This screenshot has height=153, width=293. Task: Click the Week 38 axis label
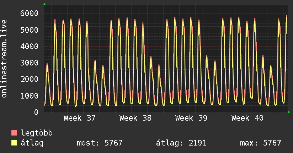(135, 118)
